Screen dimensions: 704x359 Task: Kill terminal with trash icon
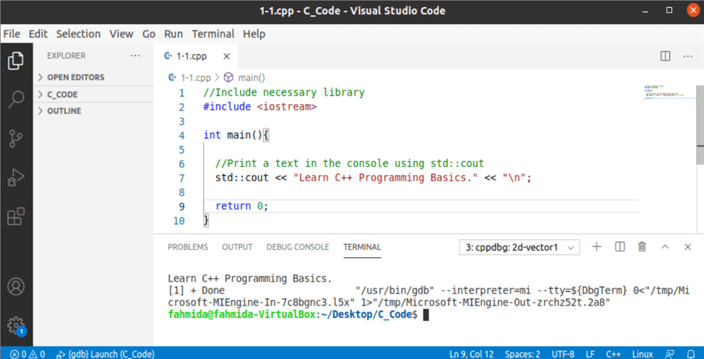[642, 246]
